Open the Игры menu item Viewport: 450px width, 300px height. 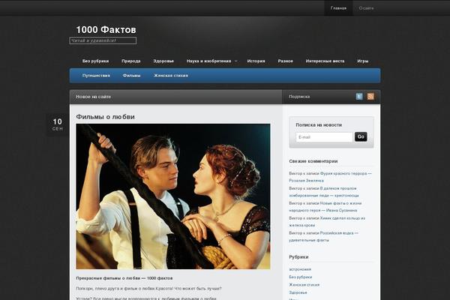pos(363,61)
